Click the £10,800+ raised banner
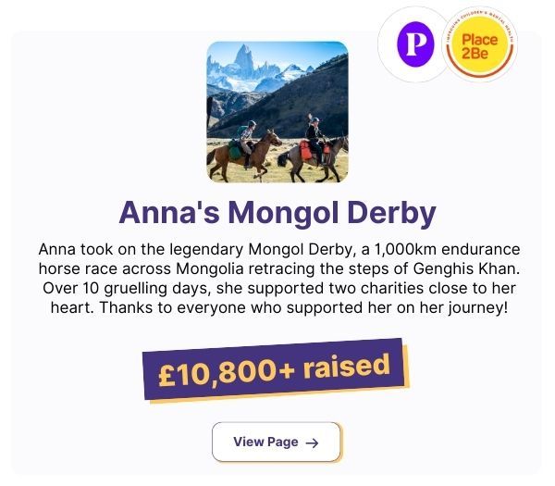555x486 pixels. 277,369
